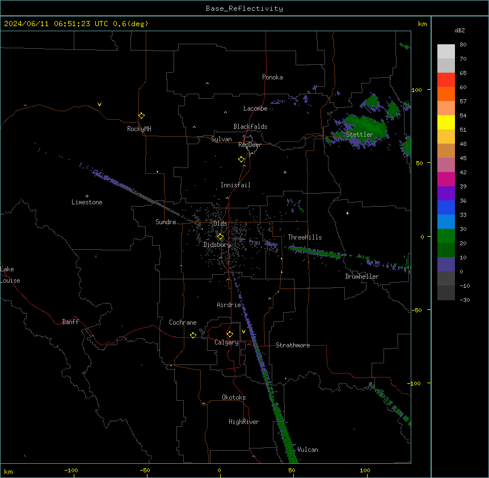The height and width of the screenshot is (478, 489).
Task: Click the Limestone label
Action: click(x=87, y=202)
